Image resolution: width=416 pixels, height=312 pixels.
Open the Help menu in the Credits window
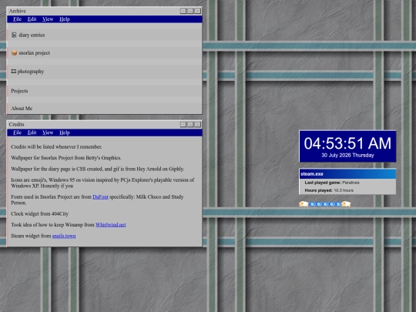tap(65, 133)
